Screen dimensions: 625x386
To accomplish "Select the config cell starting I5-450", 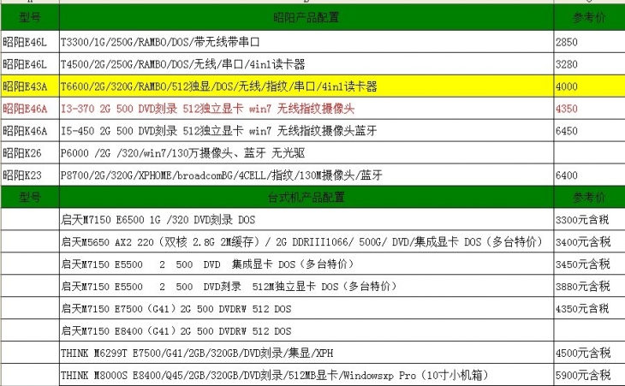I will point(307,131).
